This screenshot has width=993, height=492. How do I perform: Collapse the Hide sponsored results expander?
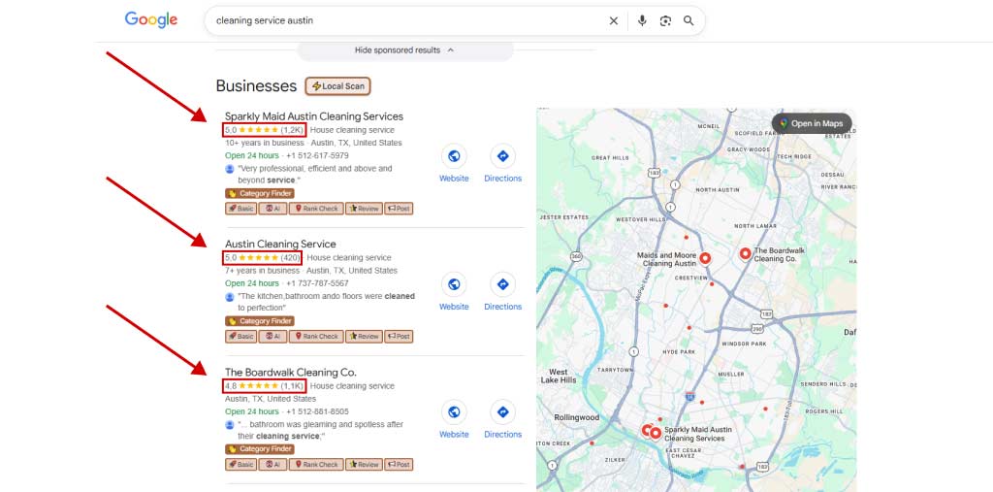404,50
